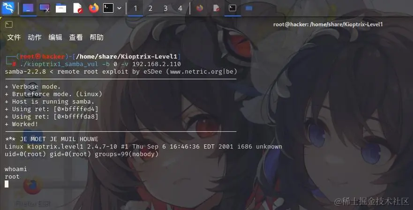Click the show desktop panel icon
This screenshot has width=413, height=210.
(28, 8)
